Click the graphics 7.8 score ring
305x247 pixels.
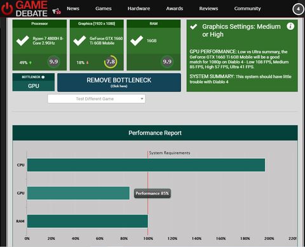click(111, 62)
